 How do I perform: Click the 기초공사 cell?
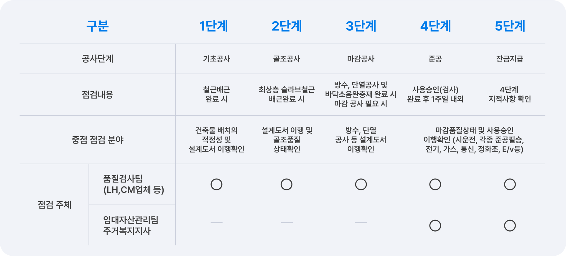(x=216, y=59)
